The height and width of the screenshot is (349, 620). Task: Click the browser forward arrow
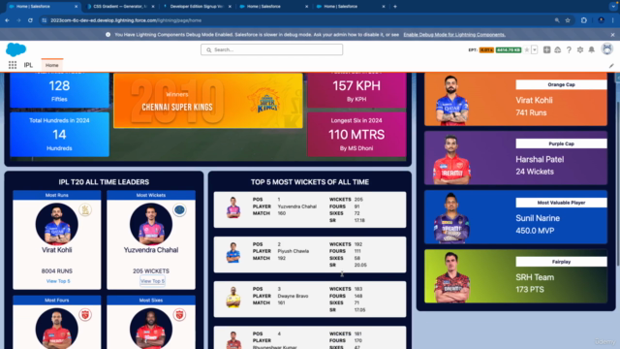click(x=18, y=20)
